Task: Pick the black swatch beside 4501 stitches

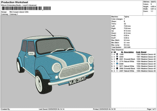Action: 117,59
